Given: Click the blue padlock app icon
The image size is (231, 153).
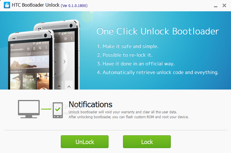Looking at the screenshot, I should point(7,5).
